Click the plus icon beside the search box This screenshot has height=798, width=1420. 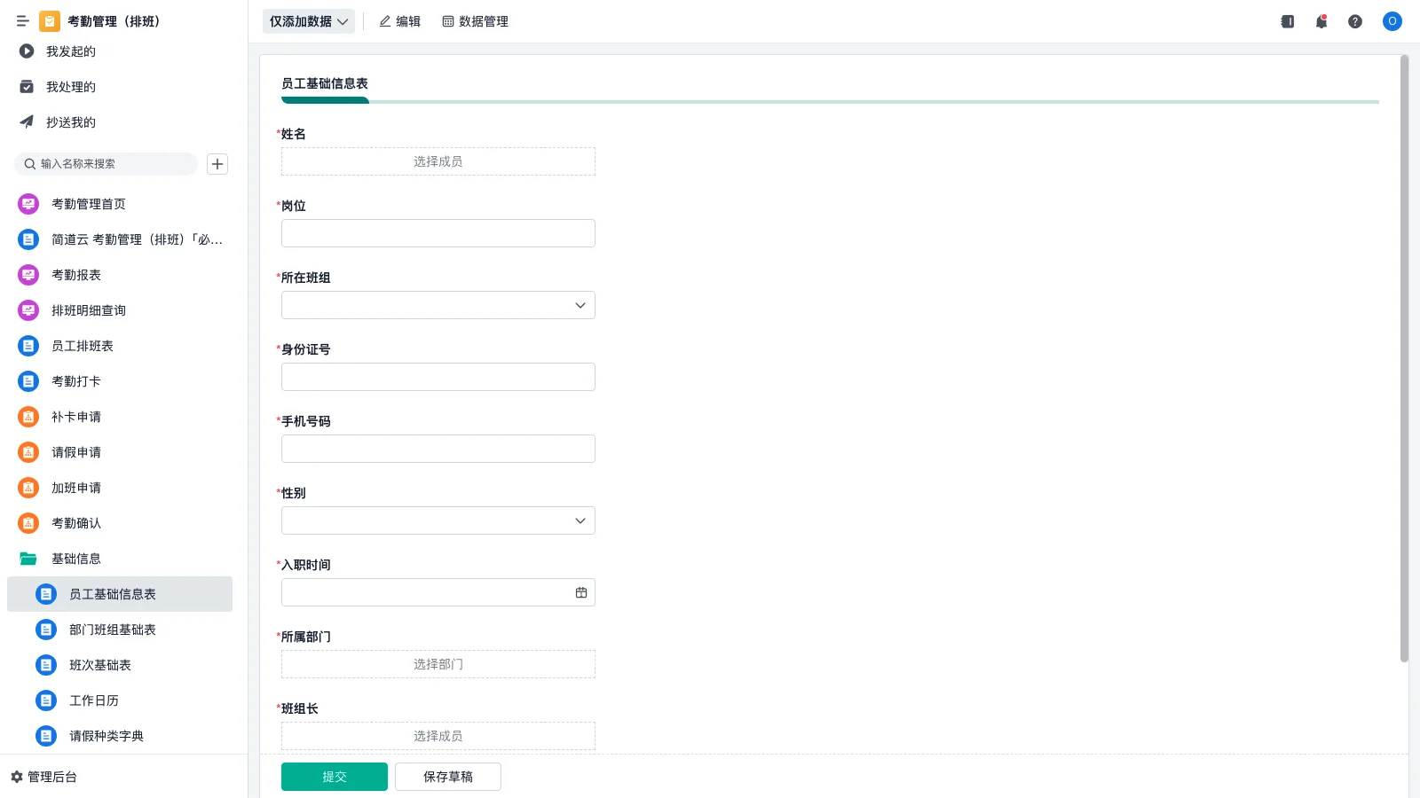217,163
